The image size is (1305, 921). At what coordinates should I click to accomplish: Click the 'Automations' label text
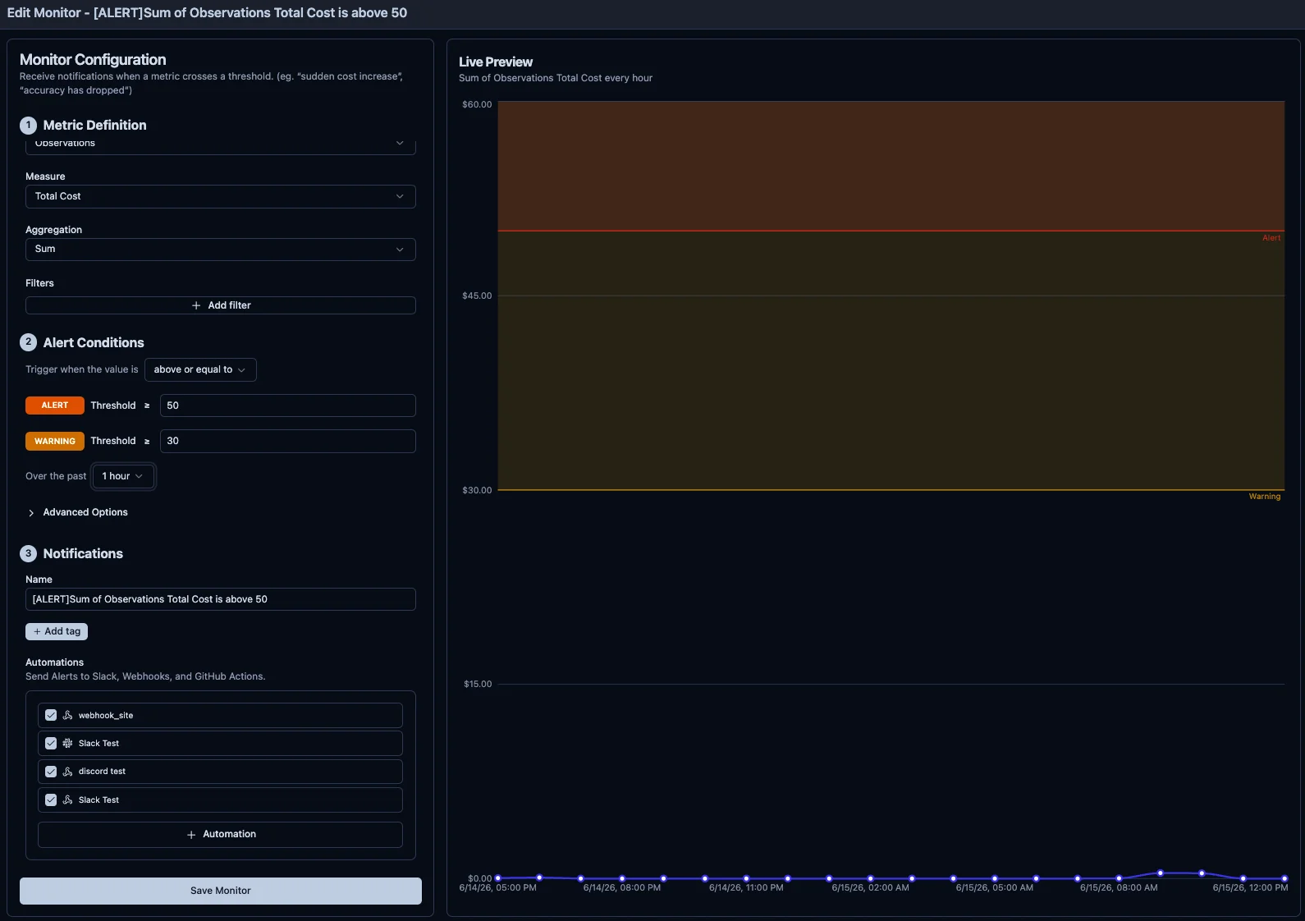[54, 662]
